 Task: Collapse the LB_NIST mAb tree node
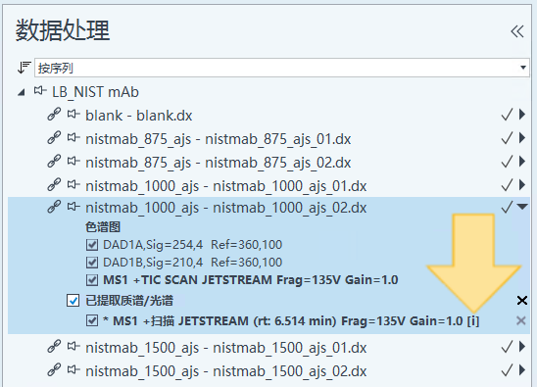pos(22,92)
